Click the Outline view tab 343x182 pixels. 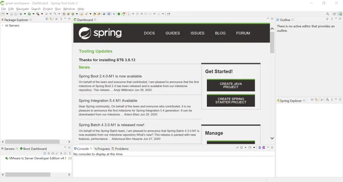[285, 20]
